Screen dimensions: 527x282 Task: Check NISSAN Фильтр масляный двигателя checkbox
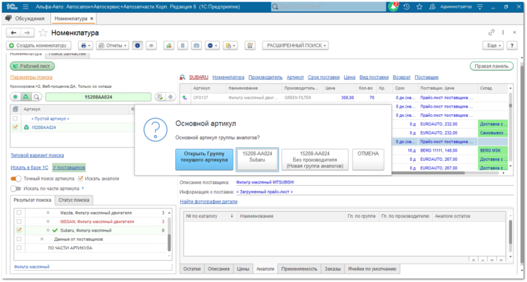19,222
